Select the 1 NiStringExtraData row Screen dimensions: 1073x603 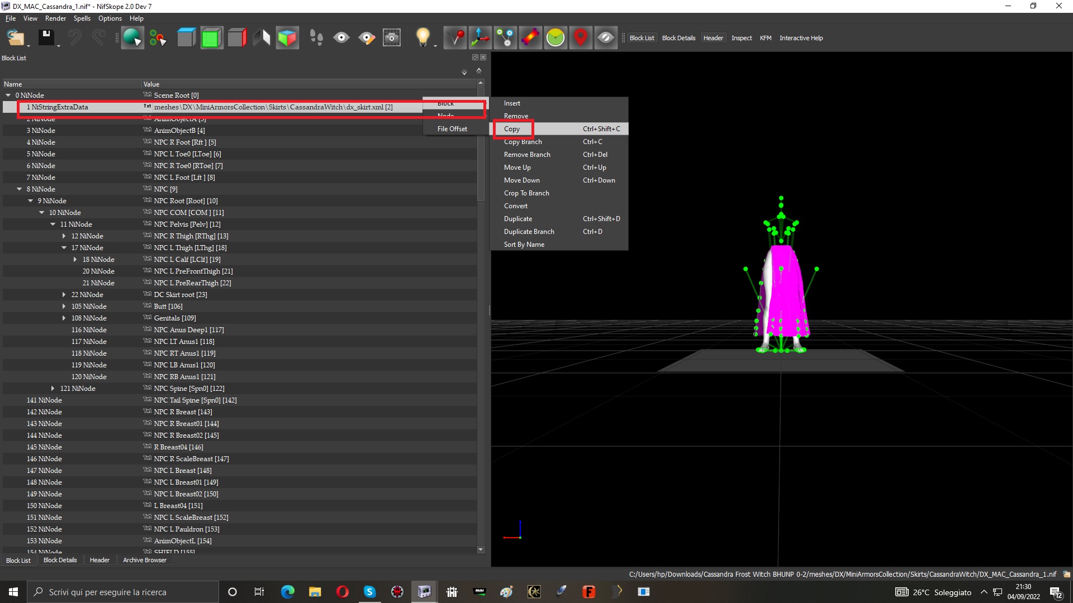(240, 107)
